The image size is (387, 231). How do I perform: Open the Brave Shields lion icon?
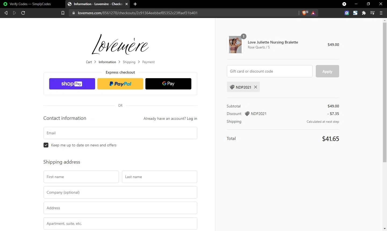click(305, 13)
